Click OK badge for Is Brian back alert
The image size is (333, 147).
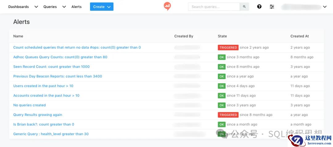(x=221, y=124)
